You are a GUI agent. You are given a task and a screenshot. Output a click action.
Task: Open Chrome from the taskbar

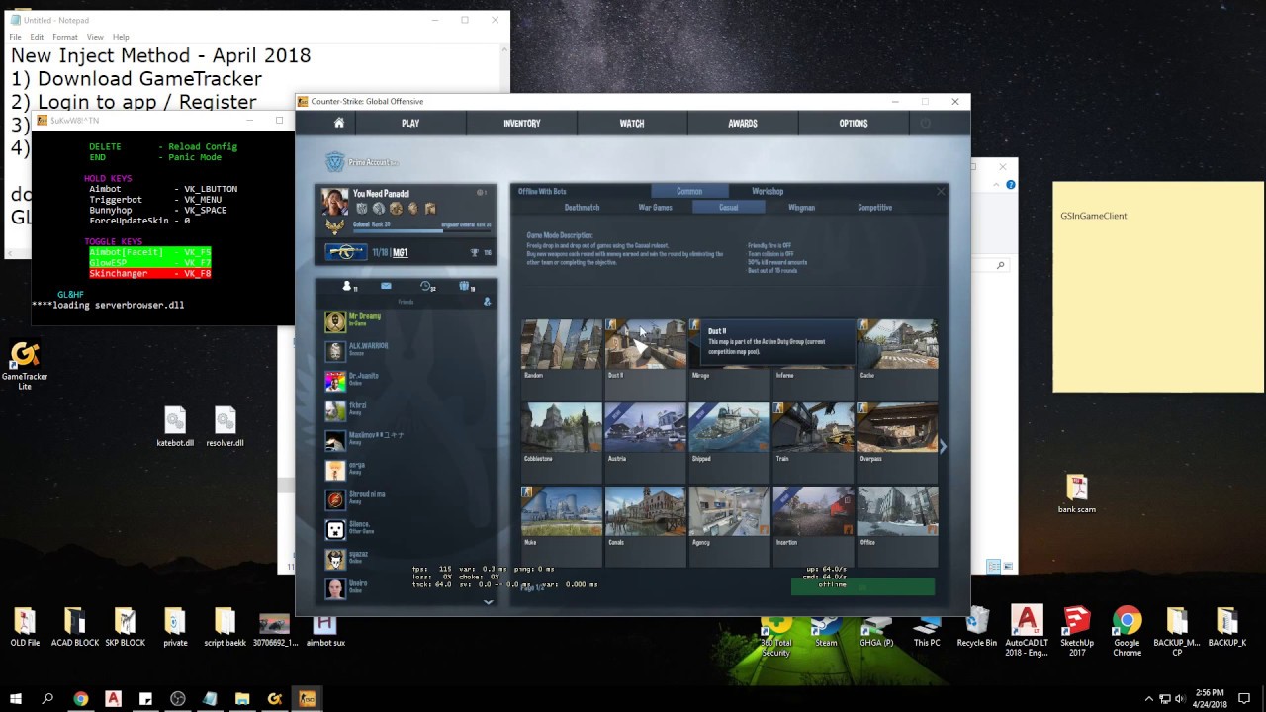point(81,698)
